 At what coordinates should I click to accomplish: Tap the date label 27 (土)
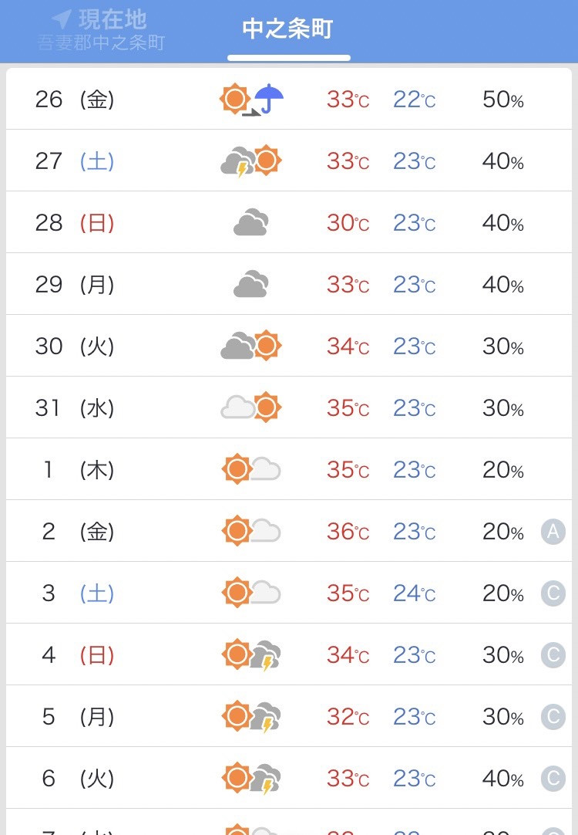(75, 161)
